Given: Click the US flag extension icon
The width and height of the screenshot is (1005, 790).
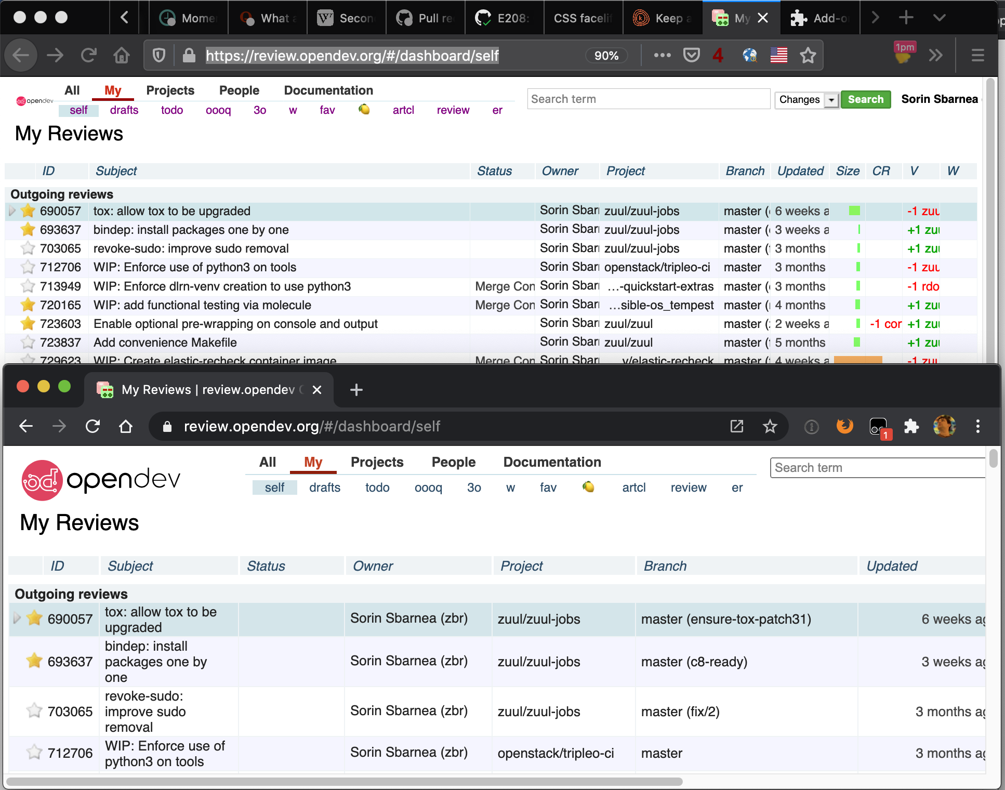Looking at the screenshot, I should pos(778,55).
